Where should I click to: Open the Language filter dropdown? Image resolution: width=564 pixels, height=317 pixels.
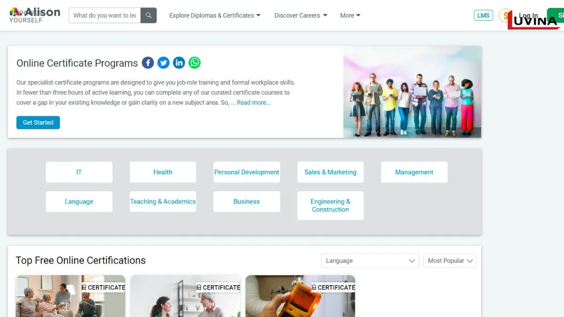pyautogui.click(x=370, y=261)
